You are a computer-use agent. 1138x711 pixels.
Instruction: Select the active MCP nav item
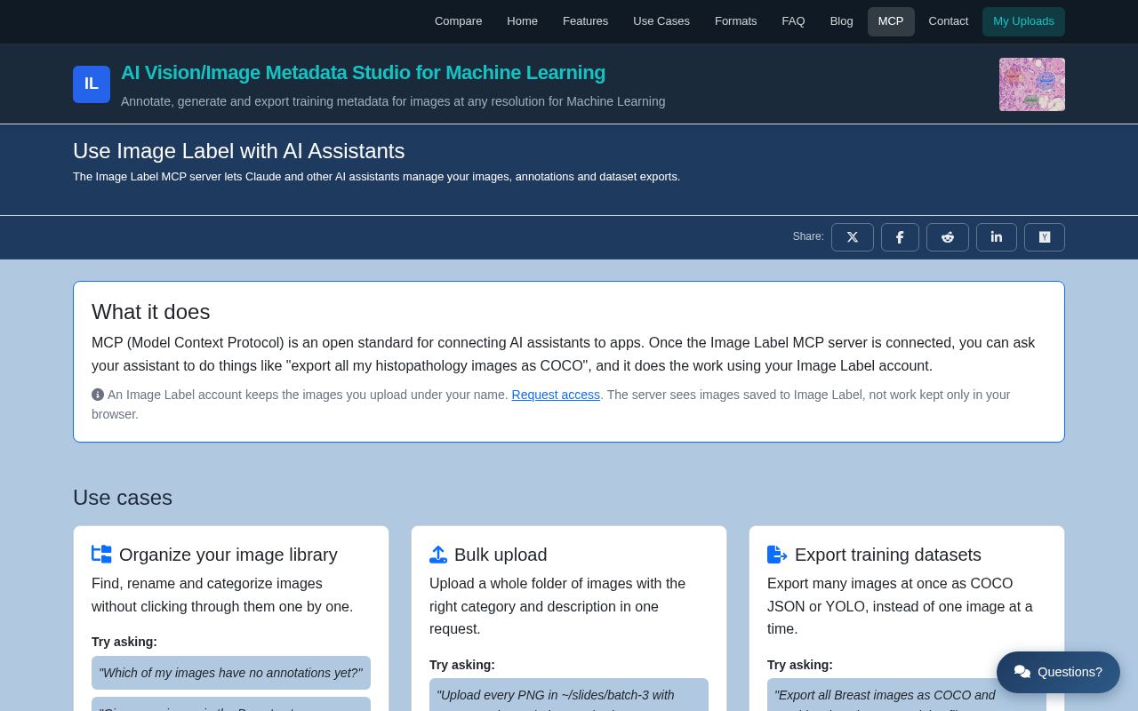(x=891, y=21)
